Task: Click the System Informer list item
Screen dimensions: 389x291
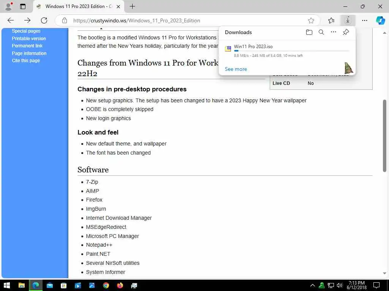Action: (x=106, y=272)
